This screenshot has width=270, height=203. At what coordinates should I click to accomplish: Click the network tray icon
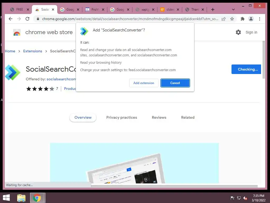point(239,198)
